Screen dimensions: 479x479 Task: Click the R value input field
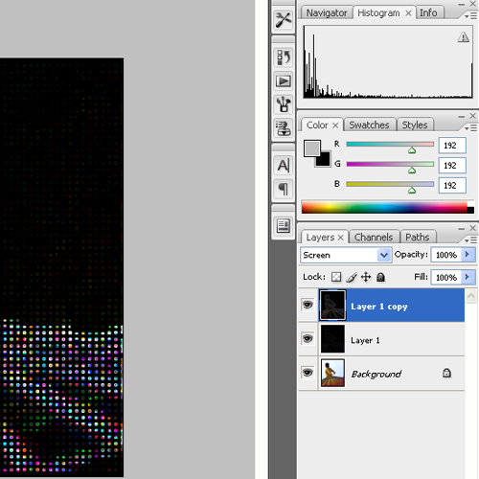(452, 146)
